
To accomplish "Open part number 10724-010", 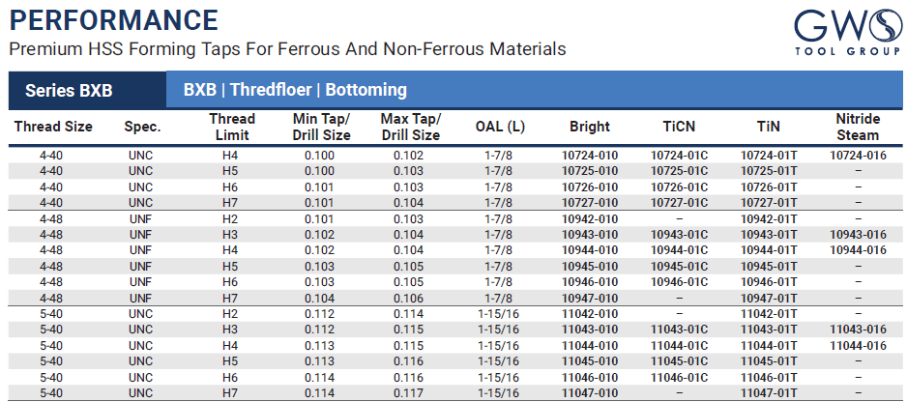I will 589,155.
